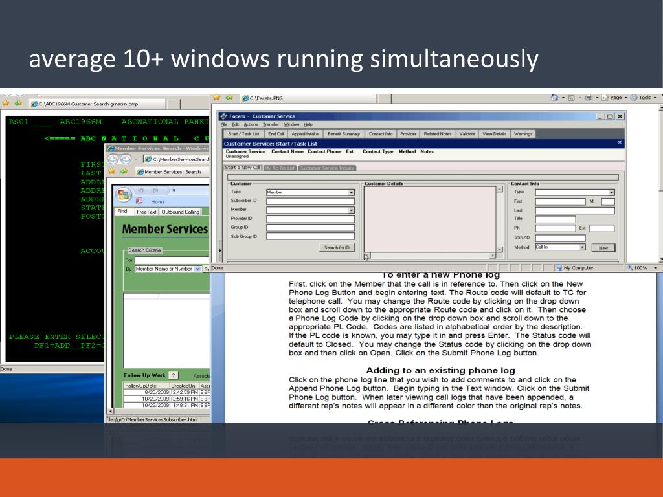The width and height of the screenshot is (663, 497).
Task: Switch to the Outbound Calling tab
Action: (180, 212)
